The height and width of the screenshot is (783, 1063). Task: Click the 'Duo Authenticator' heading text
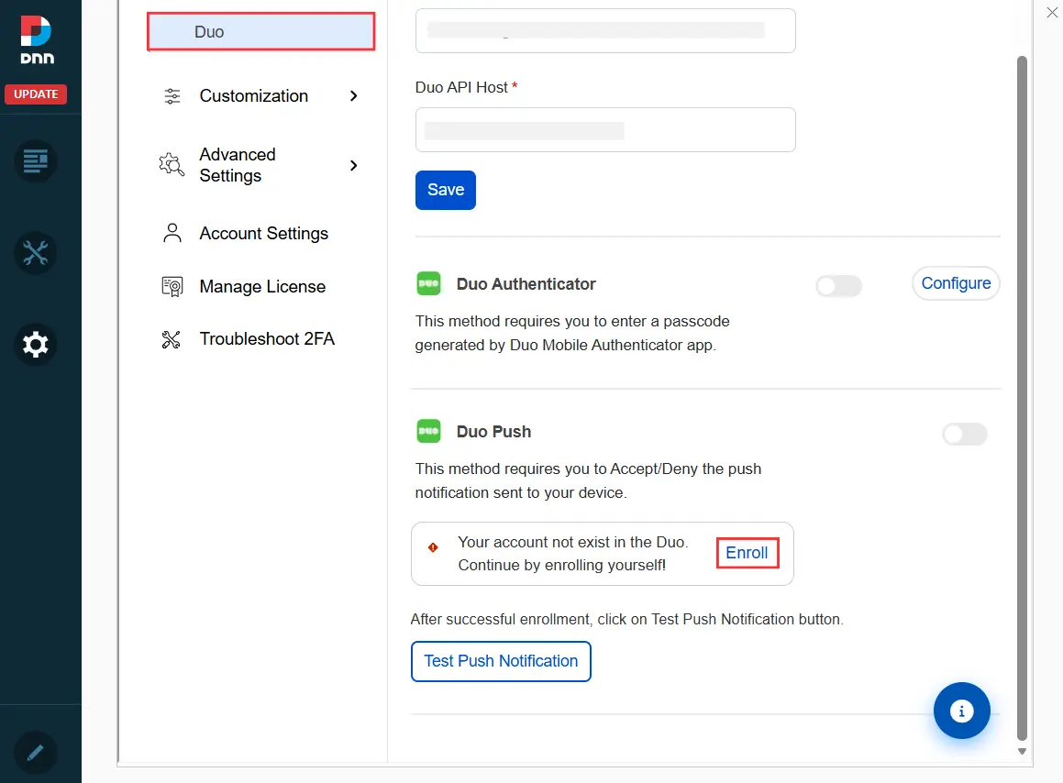pyautogui.click(x=526, y=284)
